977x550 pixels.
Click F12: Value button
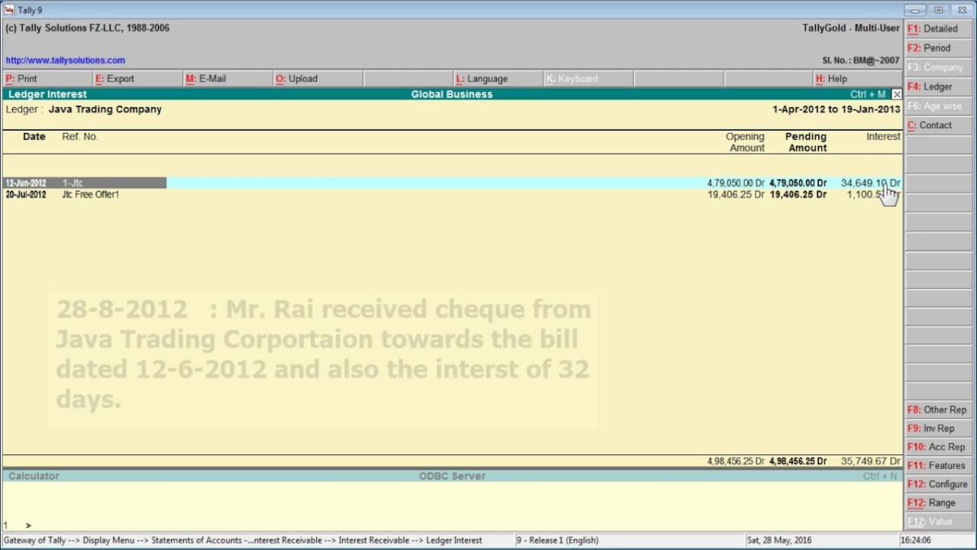940,521
